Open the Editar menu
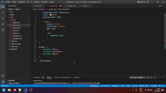166x93 pixels. [14, 2]
